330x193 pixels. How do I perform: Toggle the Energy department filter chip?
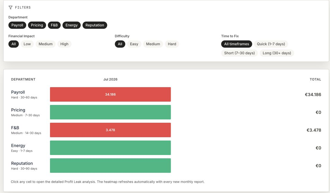point(72,25)
